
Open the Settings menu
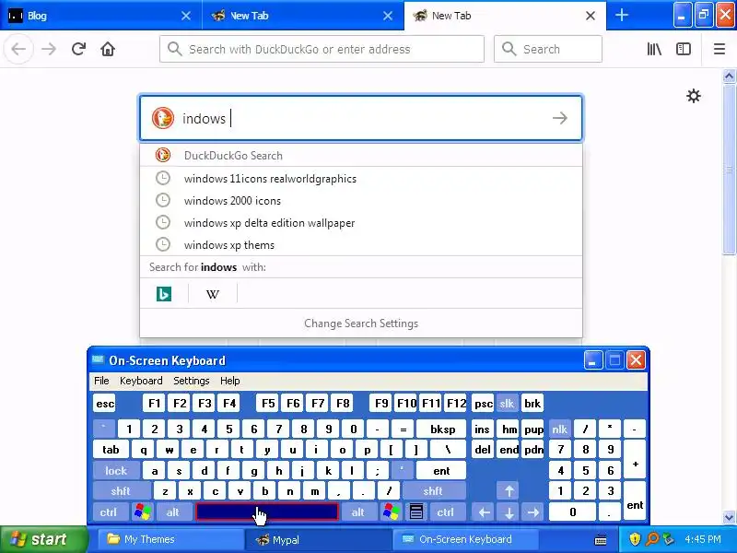192,381
